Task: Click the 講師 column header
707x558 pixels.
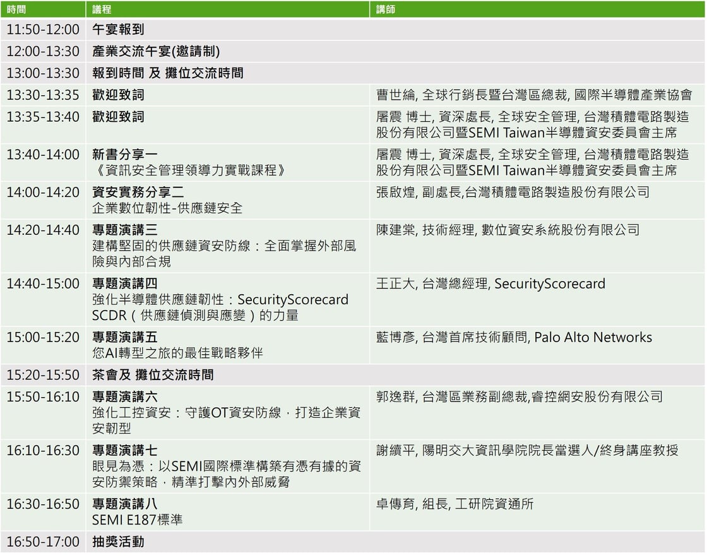Action: point(537,9)
